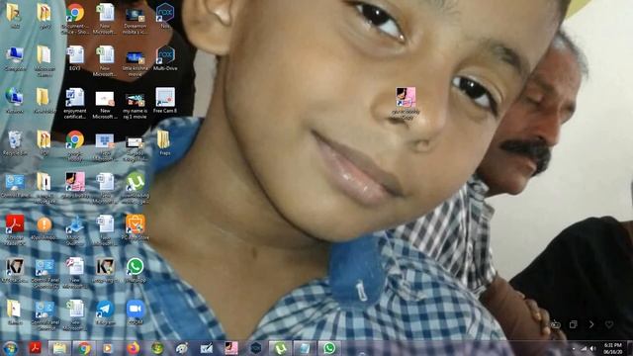Select the Telegram desktop shortcut
Image resolution: width=633 pixels, height=356 pixels.
pyautogui.click(x=105, y=312)
